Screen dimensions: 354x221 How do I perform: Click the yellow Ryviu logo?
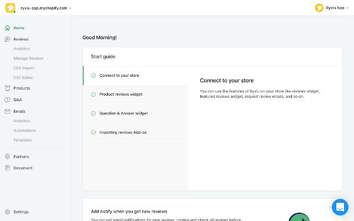click(x=11, y=8)
